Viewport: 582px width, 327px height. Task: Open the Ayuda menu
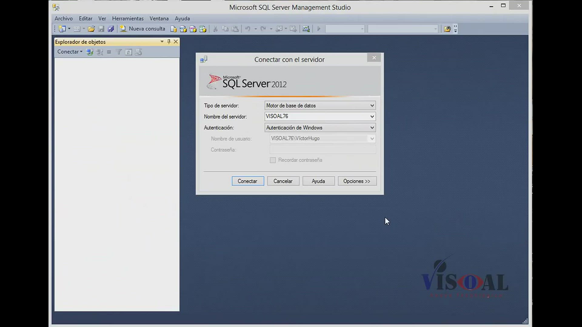(x=182, y=18)
